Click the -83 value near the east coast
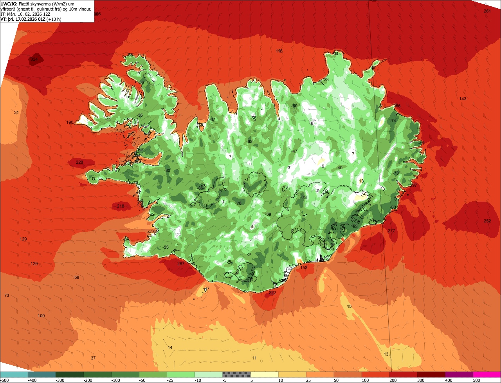The width and height of the screenshot is (501, 383). point(393,207)
